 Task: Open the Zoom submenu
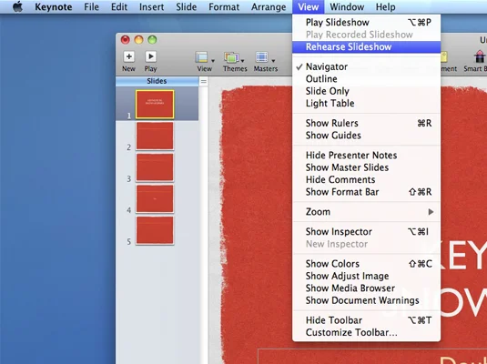click(367, 212)
